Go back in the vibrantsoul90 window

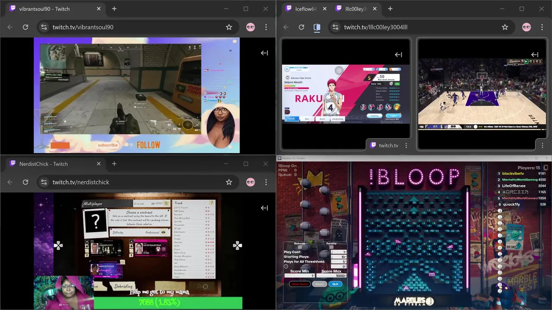[10, 27]
